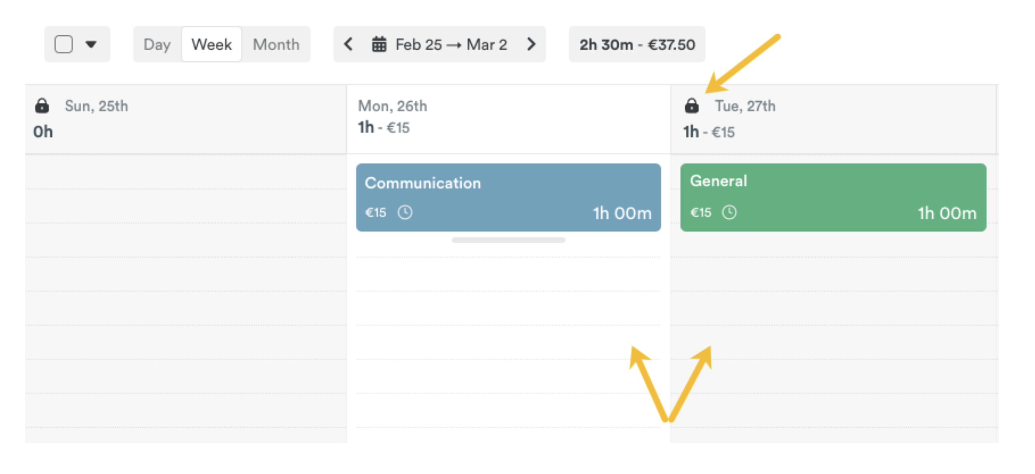The height and width of the screenshot is (474, 1035).
Task: Click the calendar icon in date range
Action: pyautogui.click(x=379, y=44)
